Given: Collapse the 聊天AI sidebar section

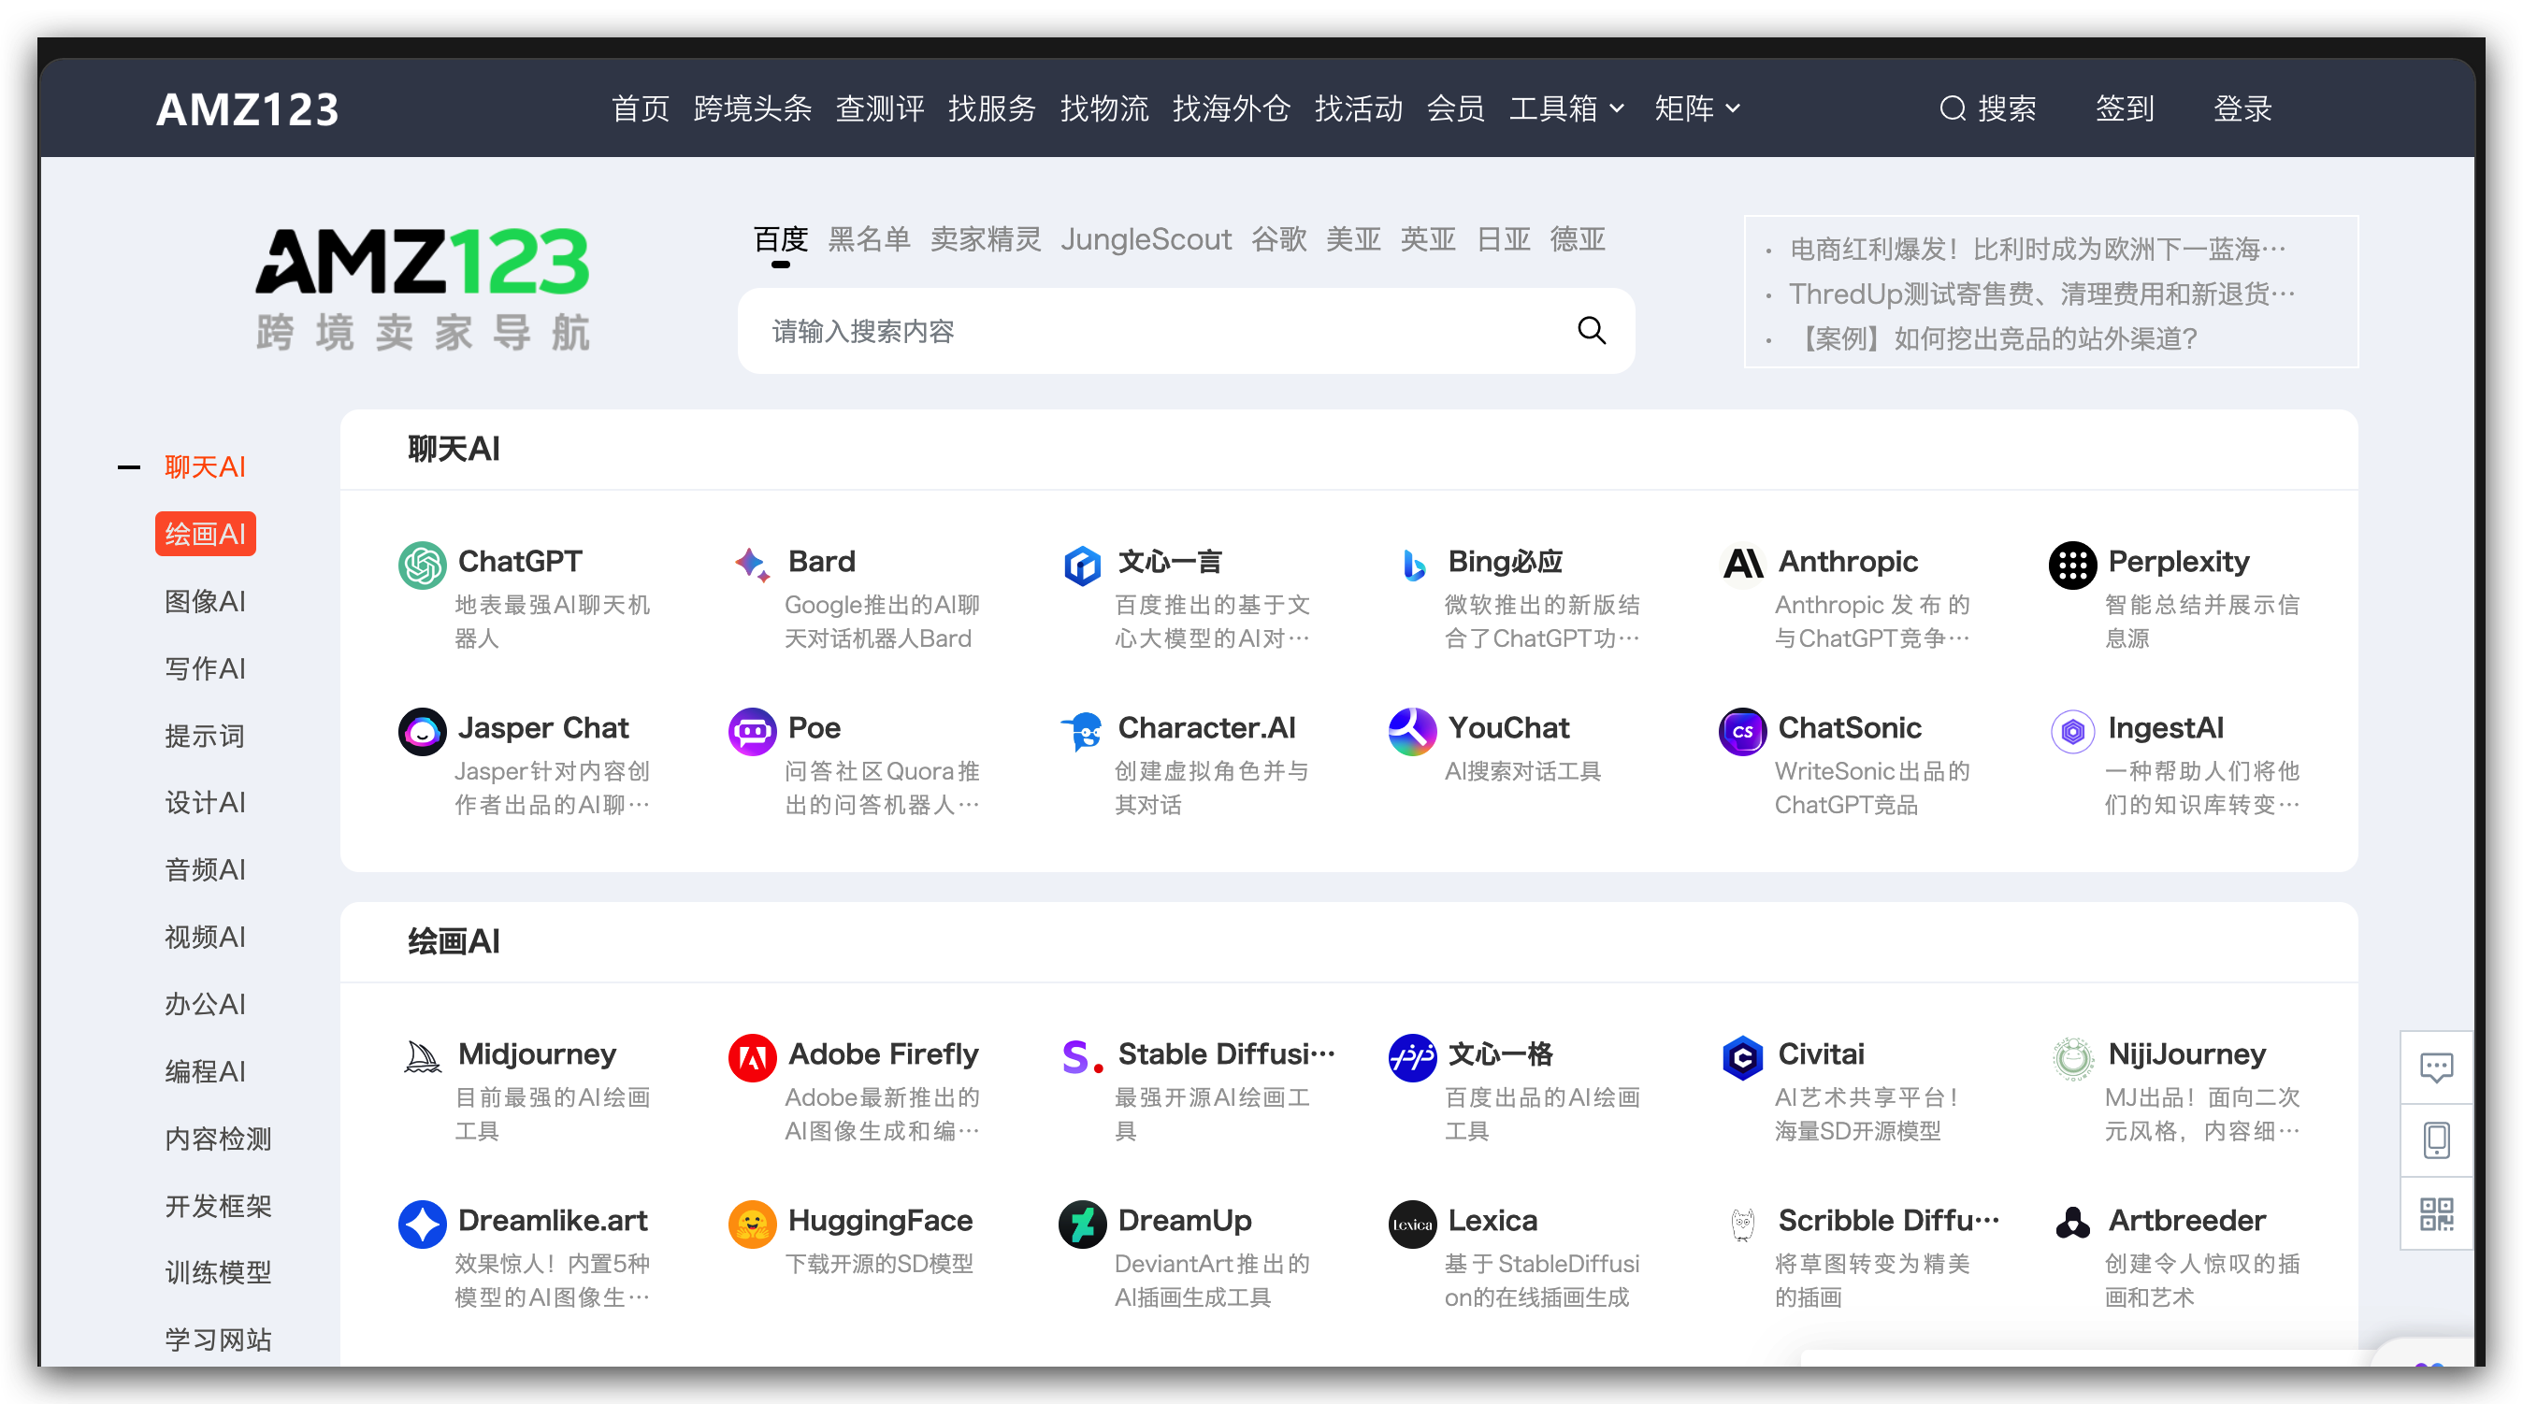Looking at the screenshot, I should (128, 467).
